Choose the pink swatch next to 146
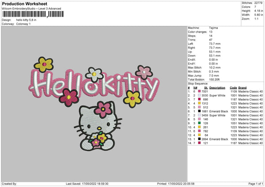Viewport: 265px width, 187px height. pos(199,119)
